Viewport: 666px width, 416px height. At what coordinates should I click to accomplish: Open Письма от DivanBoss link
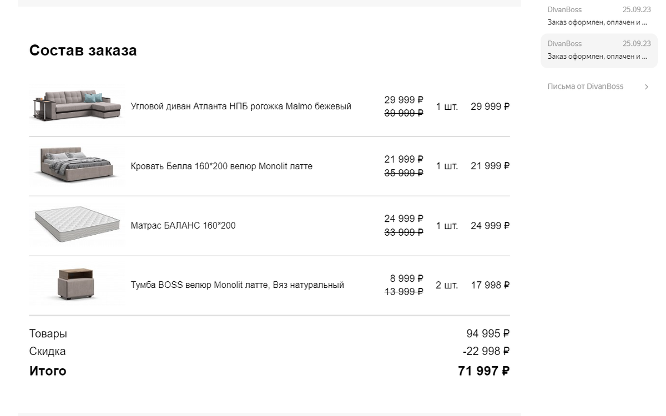[585, 87]
